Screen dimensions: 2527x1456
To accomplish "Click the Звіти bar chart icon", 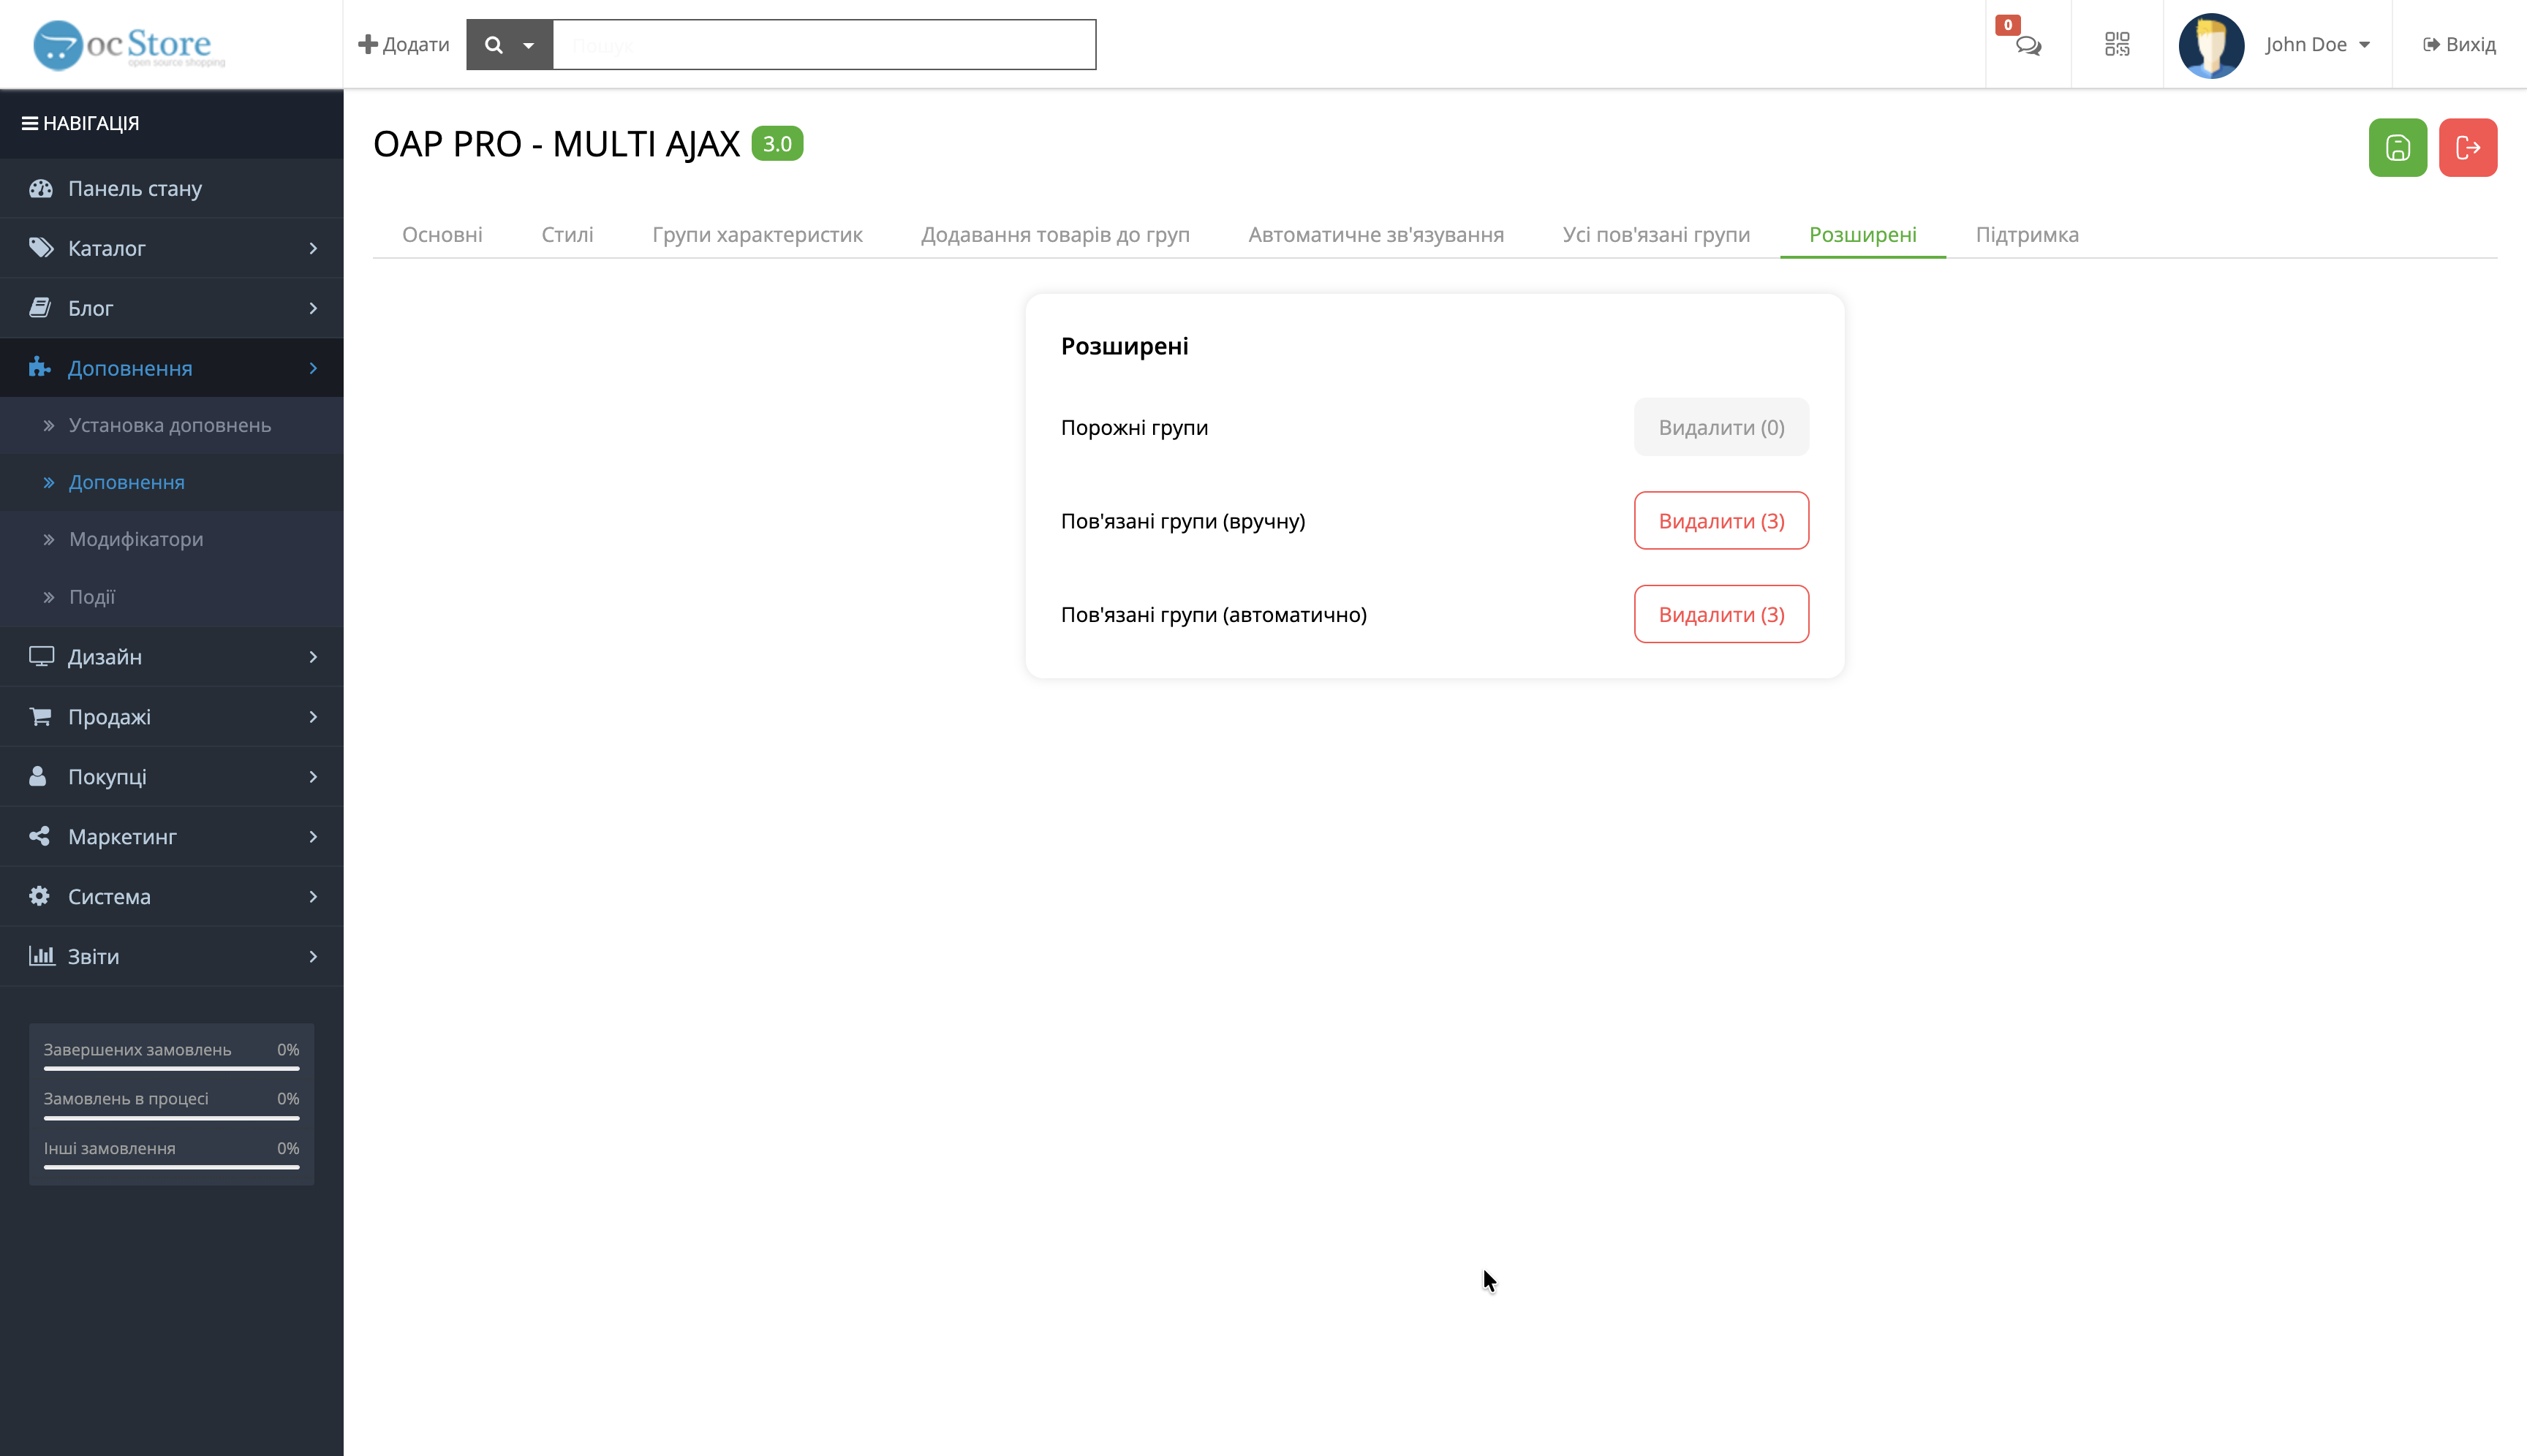I will 42,956.
